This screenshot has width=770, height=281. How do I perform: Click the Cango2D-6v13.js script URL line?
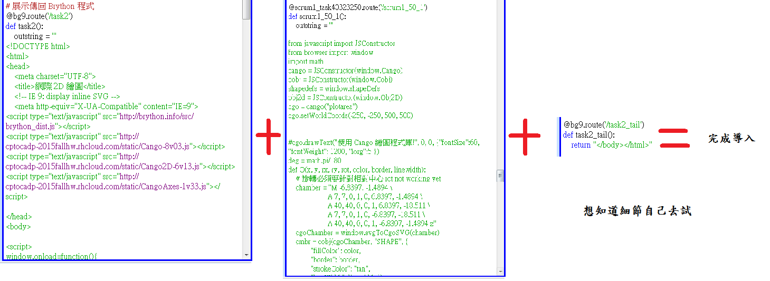[x=120, y=167]
